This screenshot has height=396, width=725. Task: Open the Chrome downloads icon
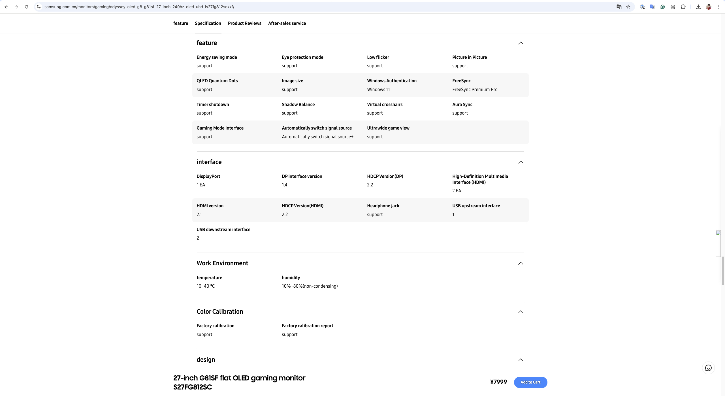click(698, 7)
